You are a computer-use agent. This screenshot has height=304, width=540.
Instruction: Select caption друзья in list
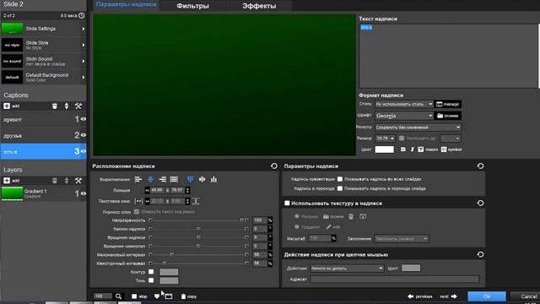[43, 135]
